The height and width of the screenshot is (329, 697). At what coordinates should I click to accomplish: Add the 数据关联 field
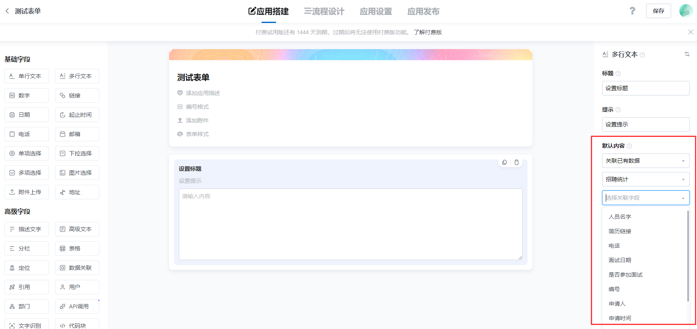[x=77, y=268]
